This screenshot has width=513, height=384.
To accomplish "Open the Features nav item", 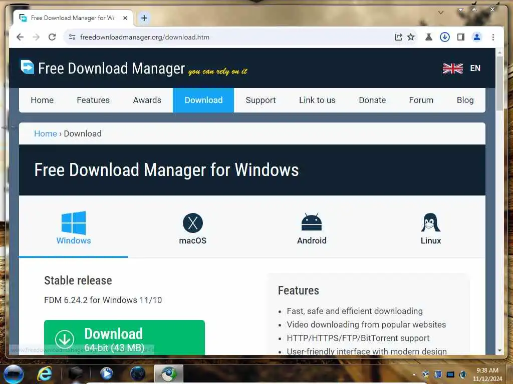I will [93, 100].
